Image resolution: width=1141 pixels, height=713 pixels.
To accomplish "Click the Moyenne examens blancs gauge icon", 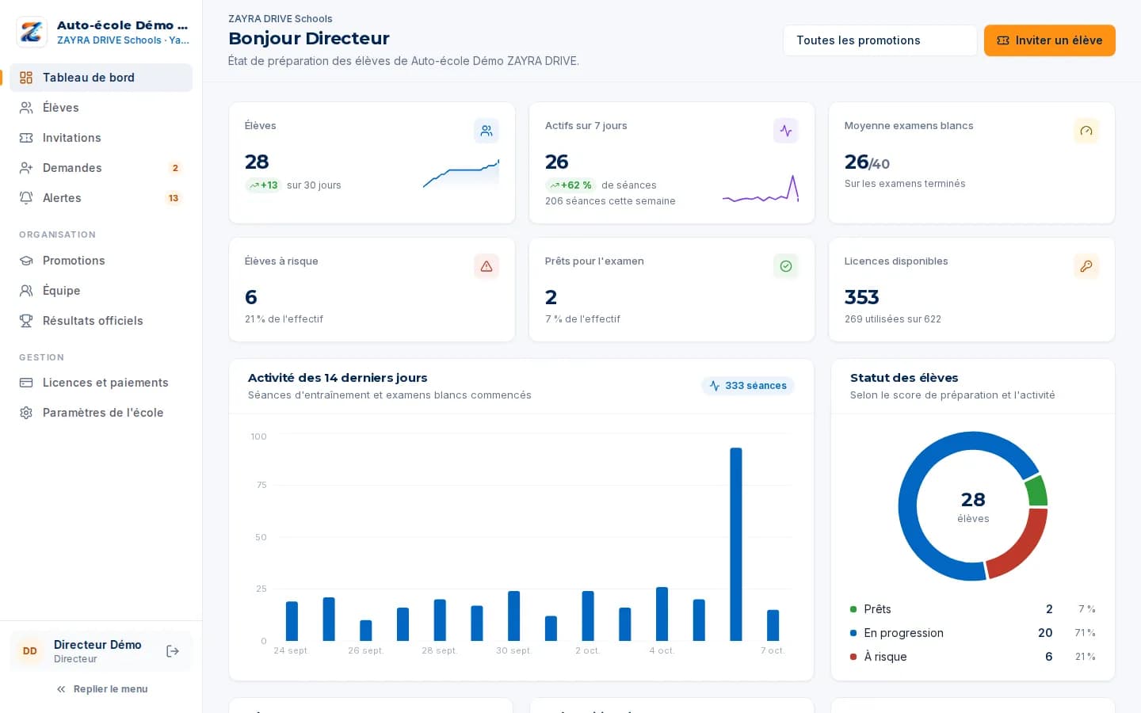I will coord(1086,131).
